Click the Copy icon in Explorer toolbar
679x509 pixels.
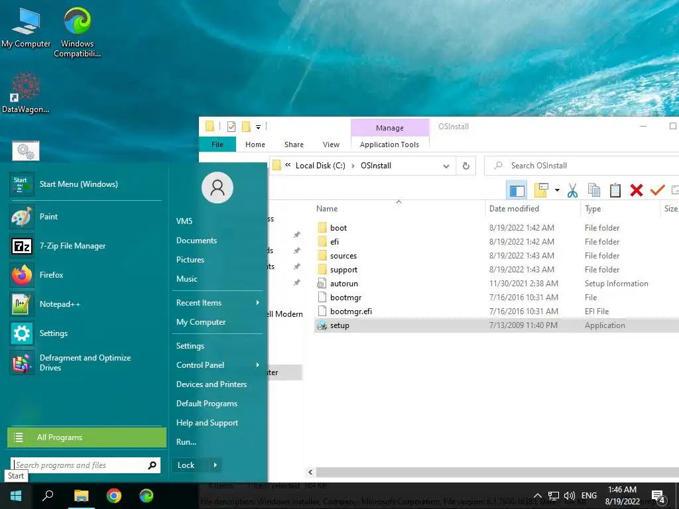tap(593, 190)
